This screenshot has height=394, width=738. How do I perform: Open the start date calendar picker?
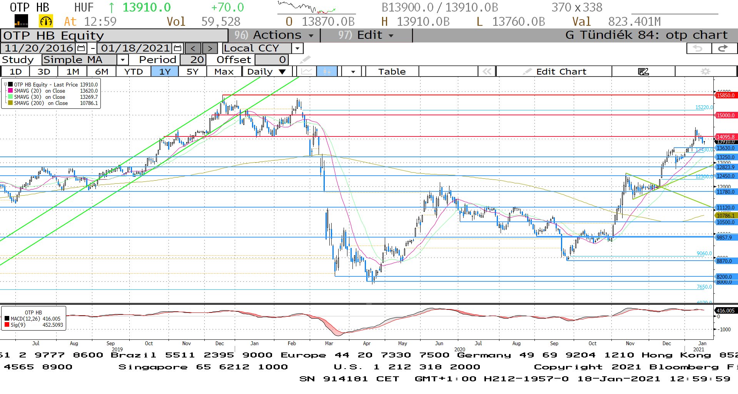81,48
